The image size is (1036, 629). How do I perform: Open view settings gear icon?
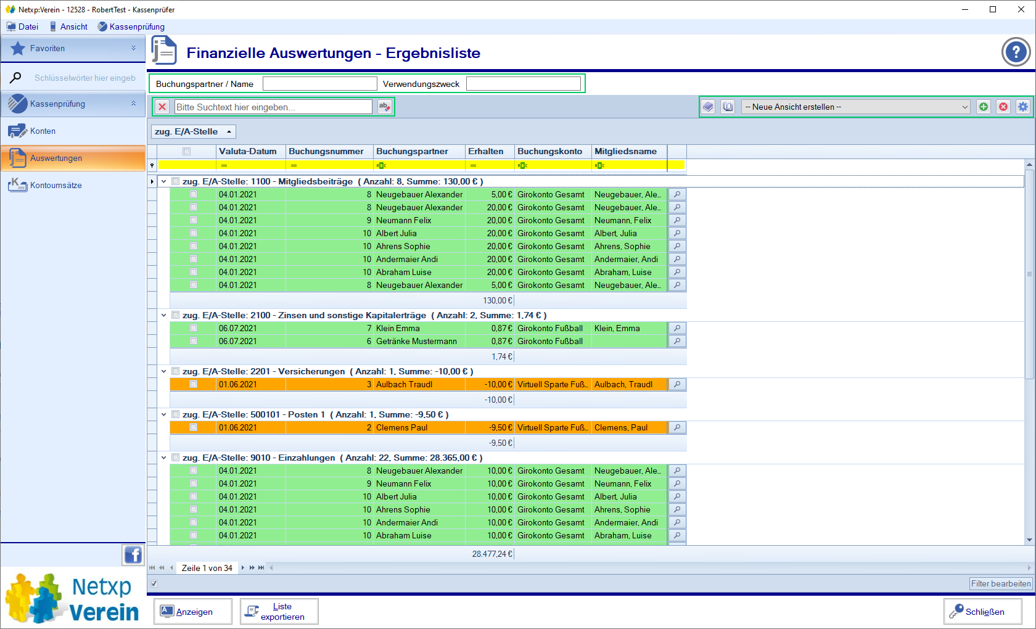pyautogui.click(x=1023, y=107)
